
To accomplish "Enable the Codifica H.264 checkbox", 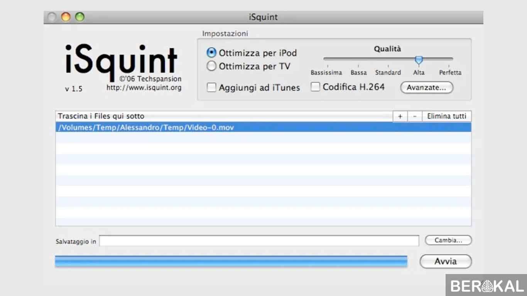I will click(x=316, y=87).
